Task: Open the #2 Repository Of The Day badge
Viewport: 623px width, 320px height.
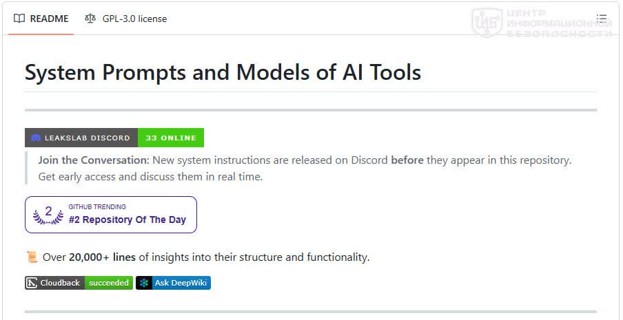Action: tap(111, 215)
